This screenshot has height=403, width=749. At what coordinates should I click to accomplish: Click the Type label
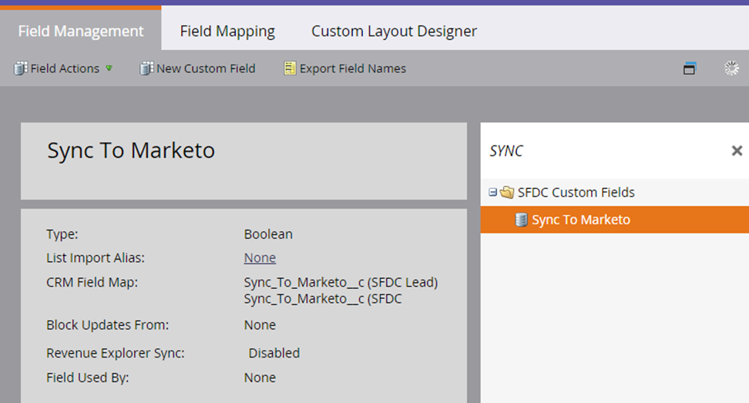[62, 234]
